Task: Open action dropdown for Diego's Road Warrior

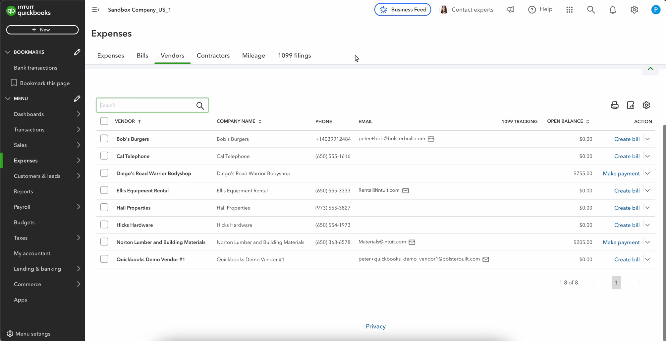Action: point(647,173)
